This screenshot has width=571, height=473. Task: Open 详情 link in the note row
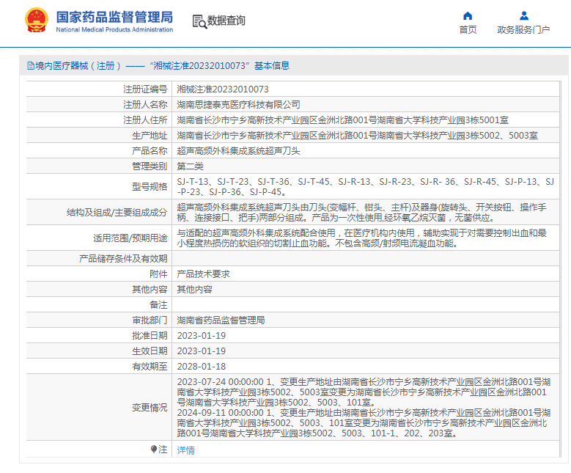coord(185,450)
